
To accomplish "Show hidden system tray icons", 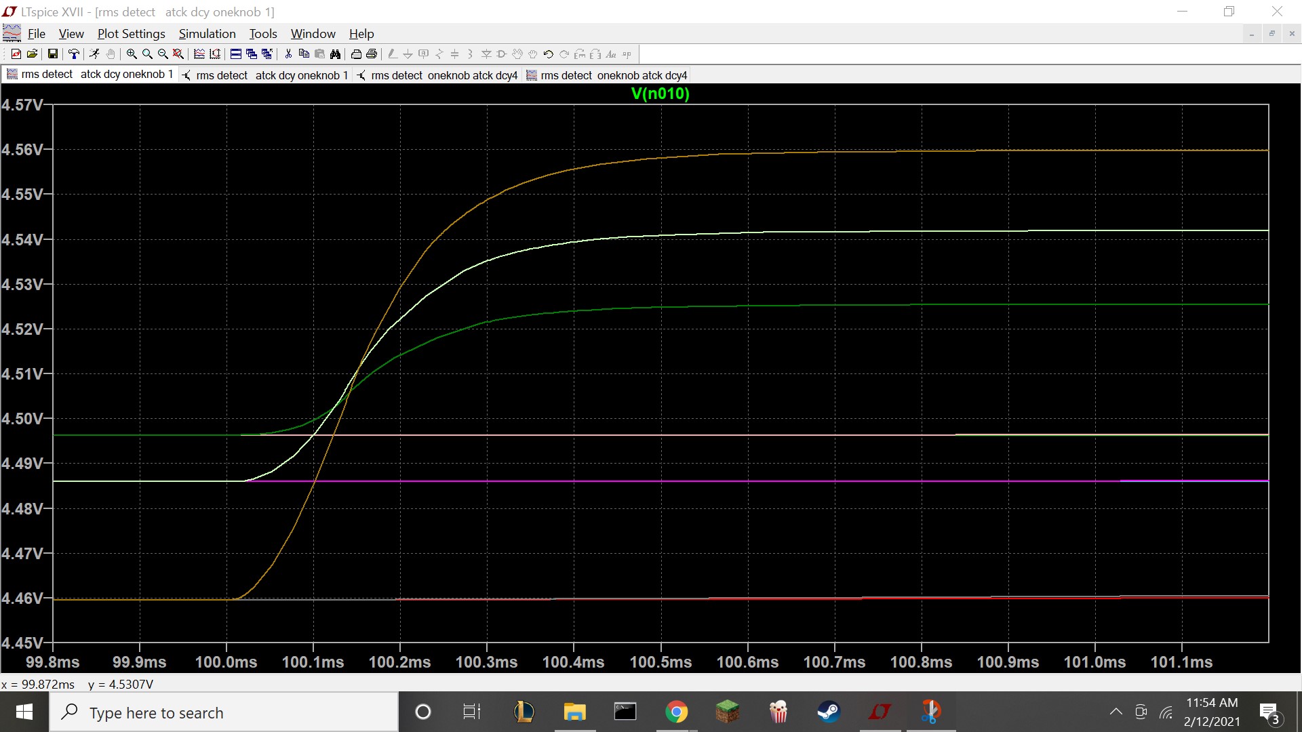I will point(1116,712).
